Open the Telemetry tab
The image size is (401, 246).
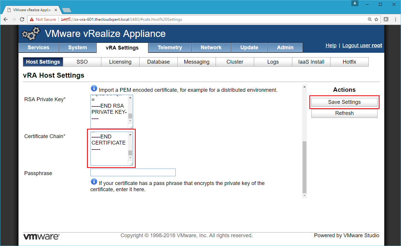tap(170, 47)
